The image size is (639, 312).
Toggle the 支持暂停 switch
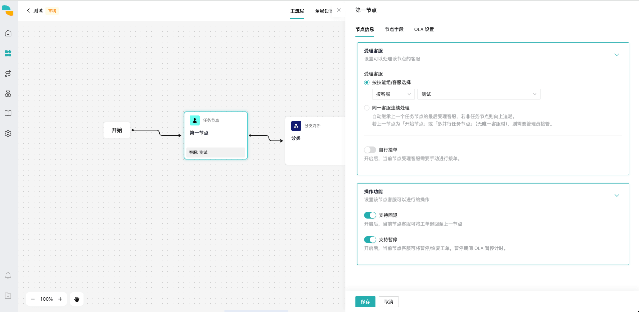pos(370,240)
